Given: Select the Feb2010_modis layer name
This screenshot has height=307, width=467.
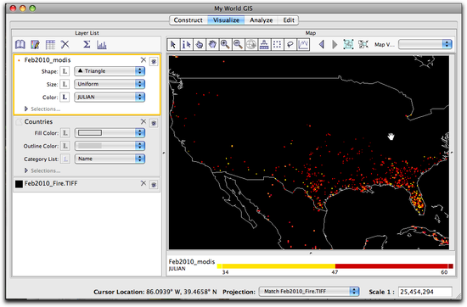Looking at the screenshot, I should pos(48,60).
